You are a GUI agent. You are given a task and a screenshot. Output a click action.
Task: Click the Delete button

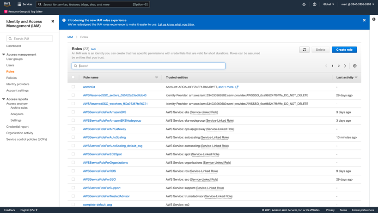click(x=321, y=50)
